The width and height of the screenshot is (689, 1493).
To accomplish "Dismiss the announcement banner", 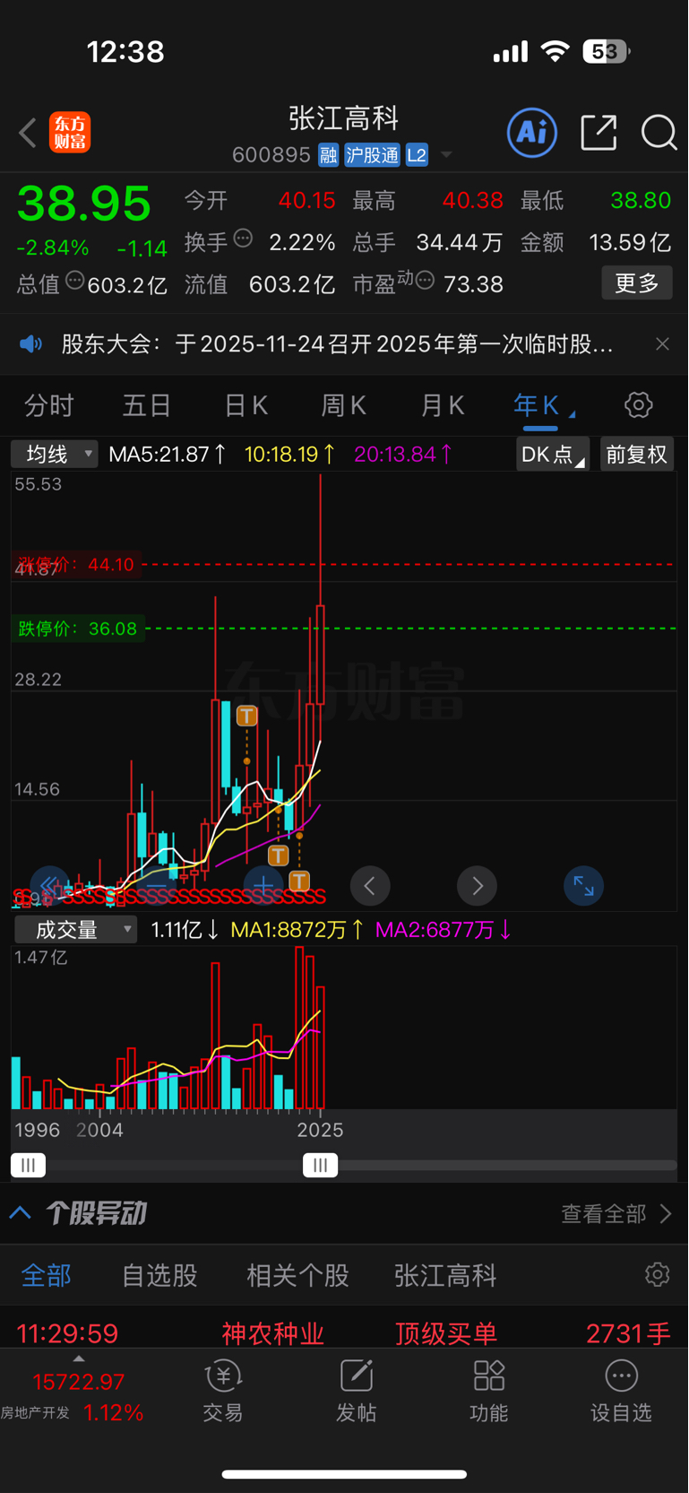I will pos(662,344).
